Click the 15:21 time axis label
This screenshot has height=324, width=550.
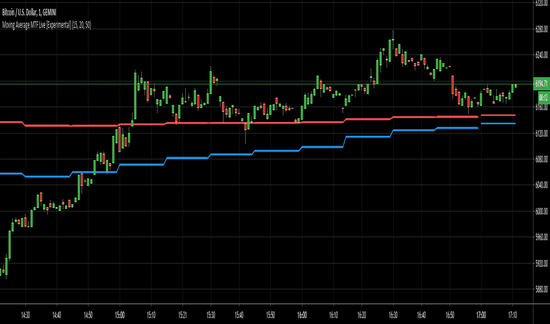coord(182,315)
